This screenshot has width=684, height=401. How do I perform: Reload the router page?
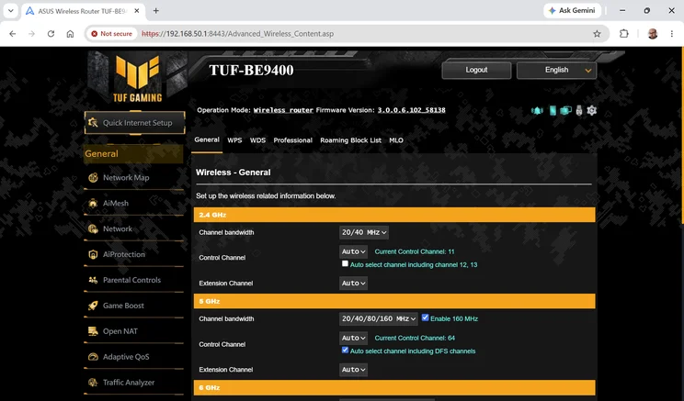click(51, 34)
